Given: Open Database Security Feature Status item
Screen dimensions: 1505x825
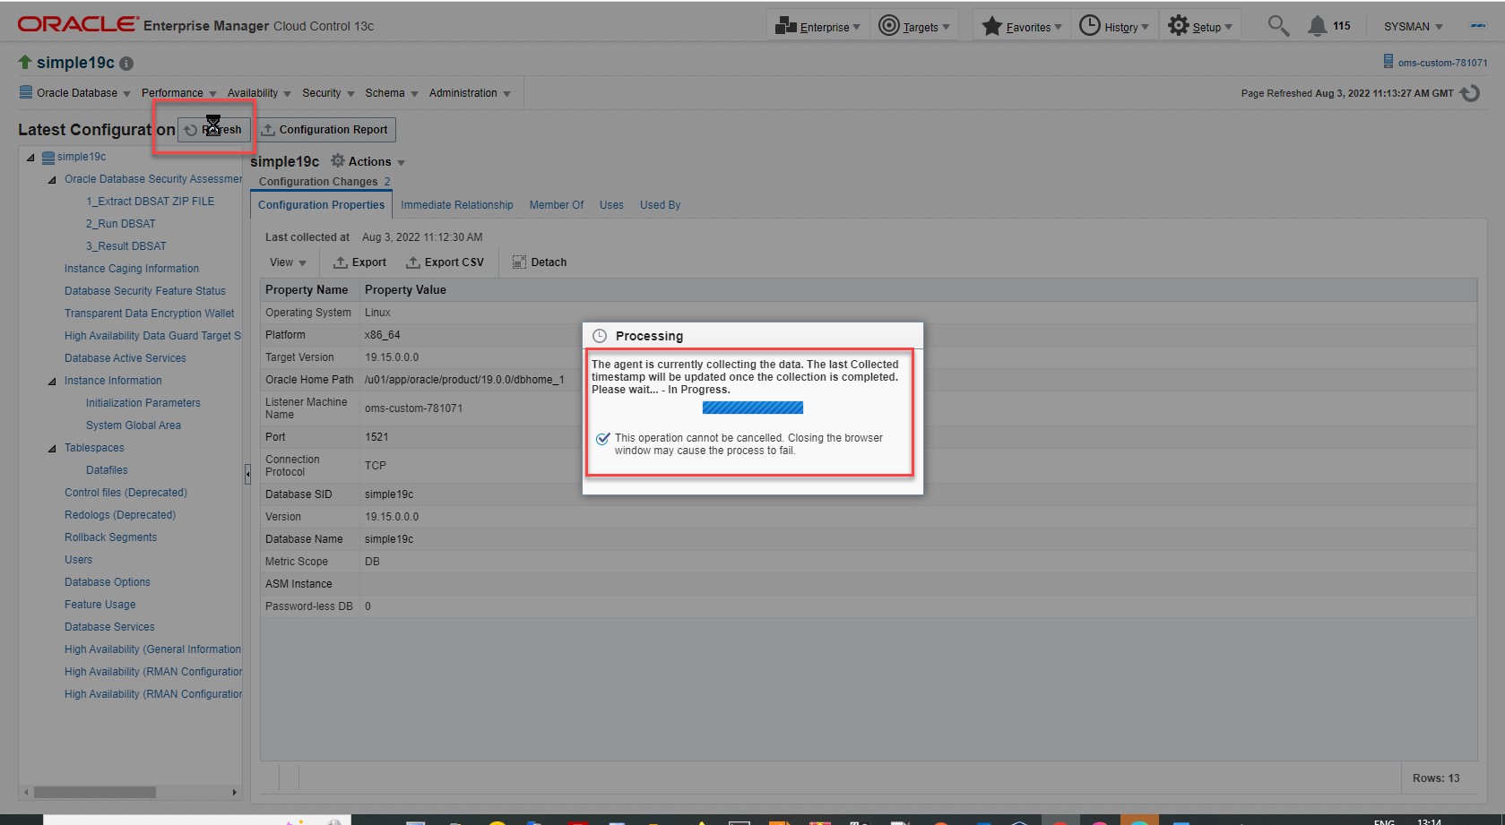Looking at the screenshot, I should (145, 291).
